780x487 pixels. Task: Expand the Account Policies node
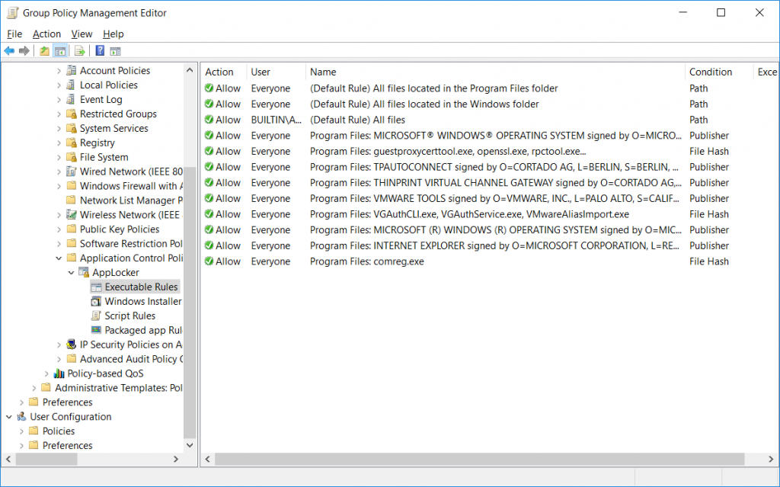[60, 70]
